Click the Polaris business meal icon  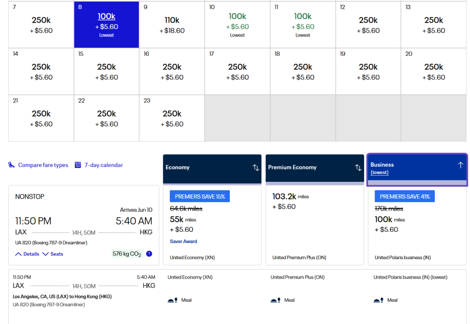tap(378, 300)
